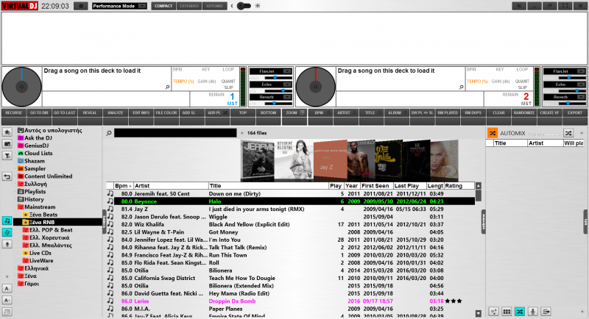Click the Automix orange speaker icon
589x319 pixels.
(492, 133)
